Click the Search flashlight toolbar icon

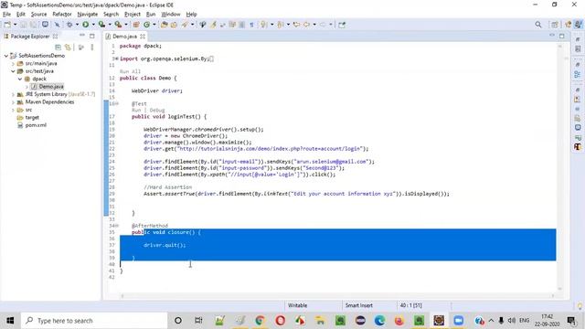pyautogui.click(x=185, y=25)
